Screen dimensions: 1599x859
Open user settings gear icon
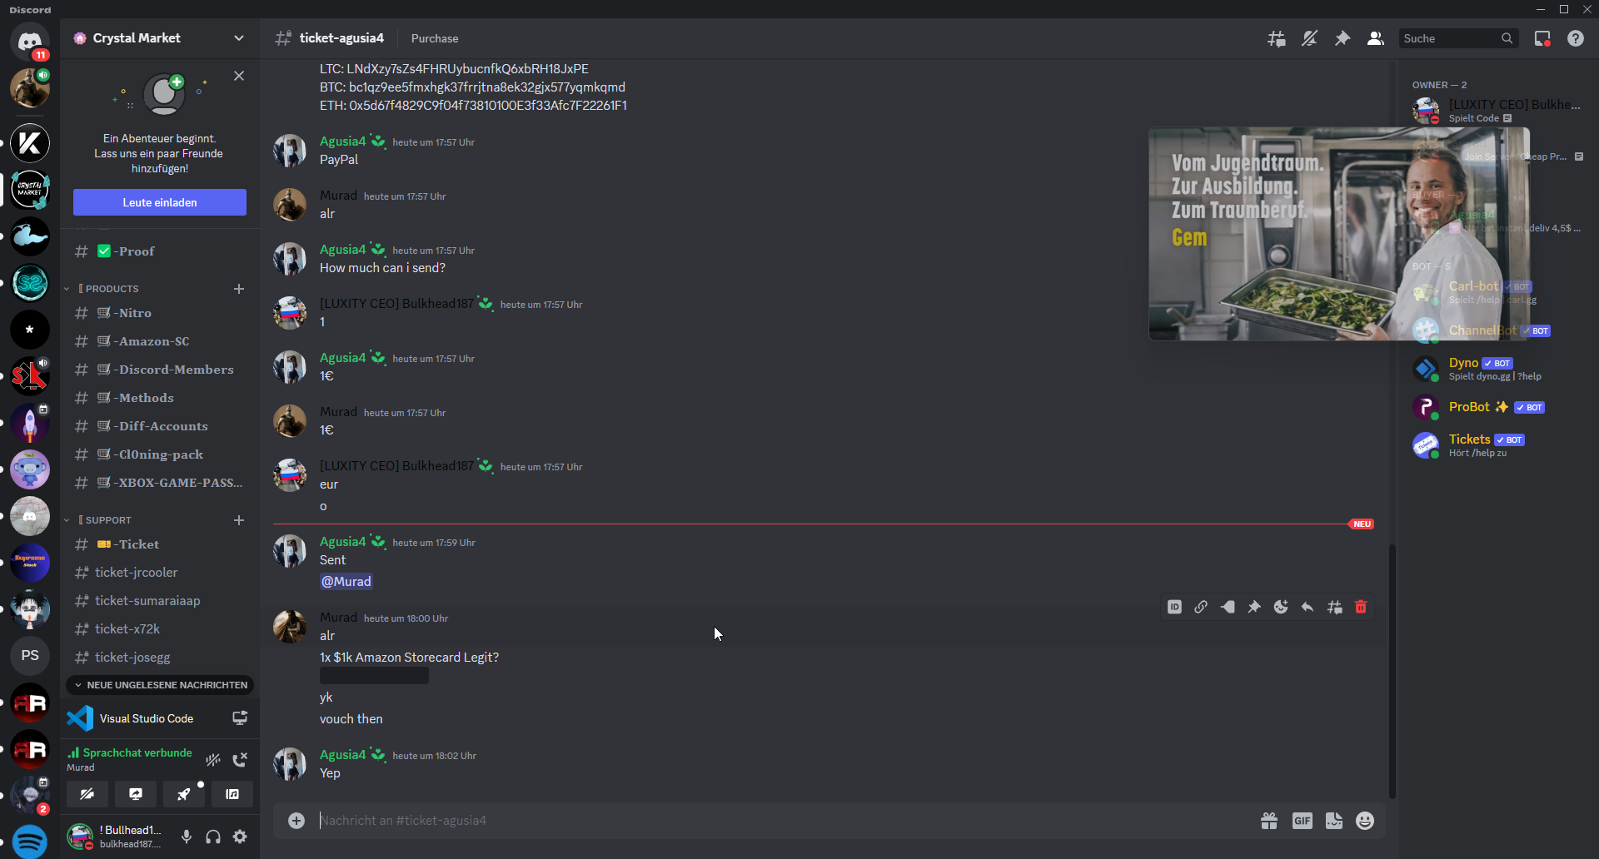(240, 837)
